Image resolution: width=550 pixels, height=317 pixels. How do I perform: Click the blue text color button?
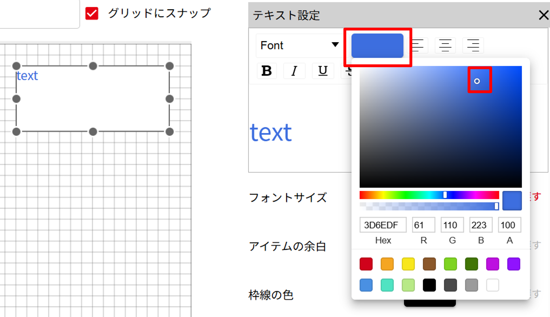click(x=377, y=46)
